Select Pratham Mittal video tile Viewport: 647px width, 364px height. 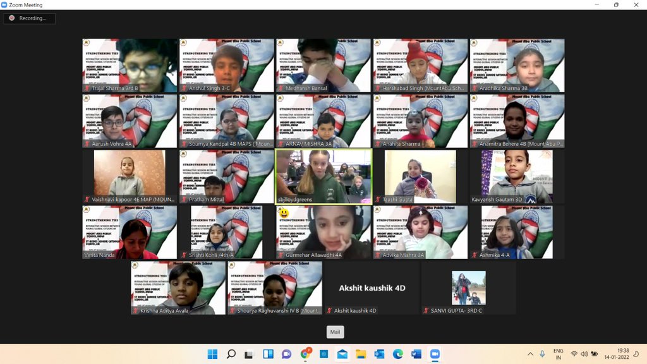point(227,177)
